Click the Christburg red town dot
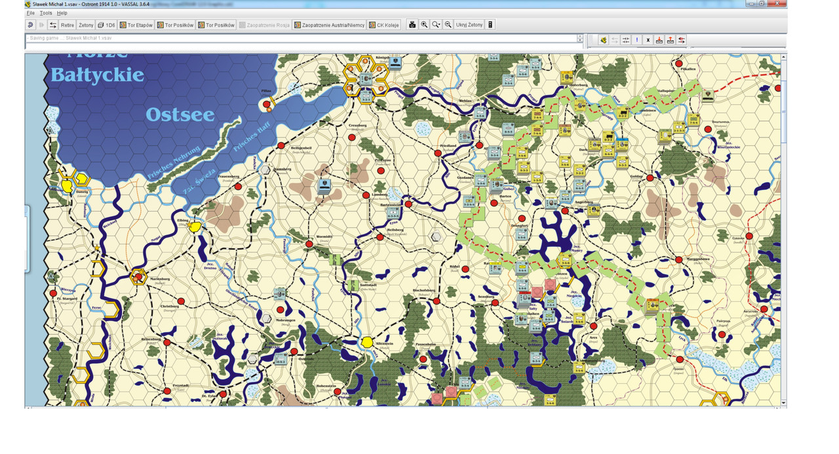The height and width of the screenshot is (454, 839). [x=181, y=301]
